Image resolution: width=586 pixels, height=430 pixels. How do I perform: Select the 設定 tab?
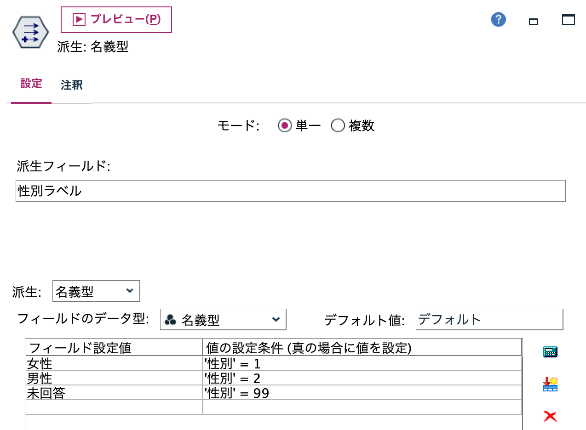point(30,85)
